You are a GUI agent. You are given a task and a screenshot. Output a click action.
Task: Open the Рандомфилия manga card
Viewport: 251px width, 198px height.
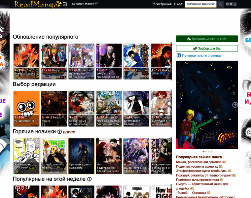(26, 109)
